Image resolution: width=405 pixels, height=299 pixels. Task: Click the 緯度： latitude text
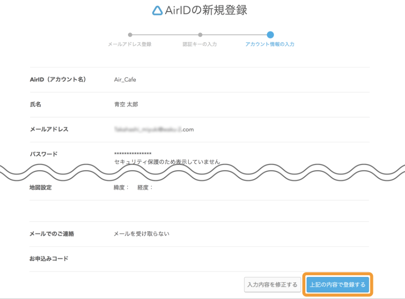122,187
